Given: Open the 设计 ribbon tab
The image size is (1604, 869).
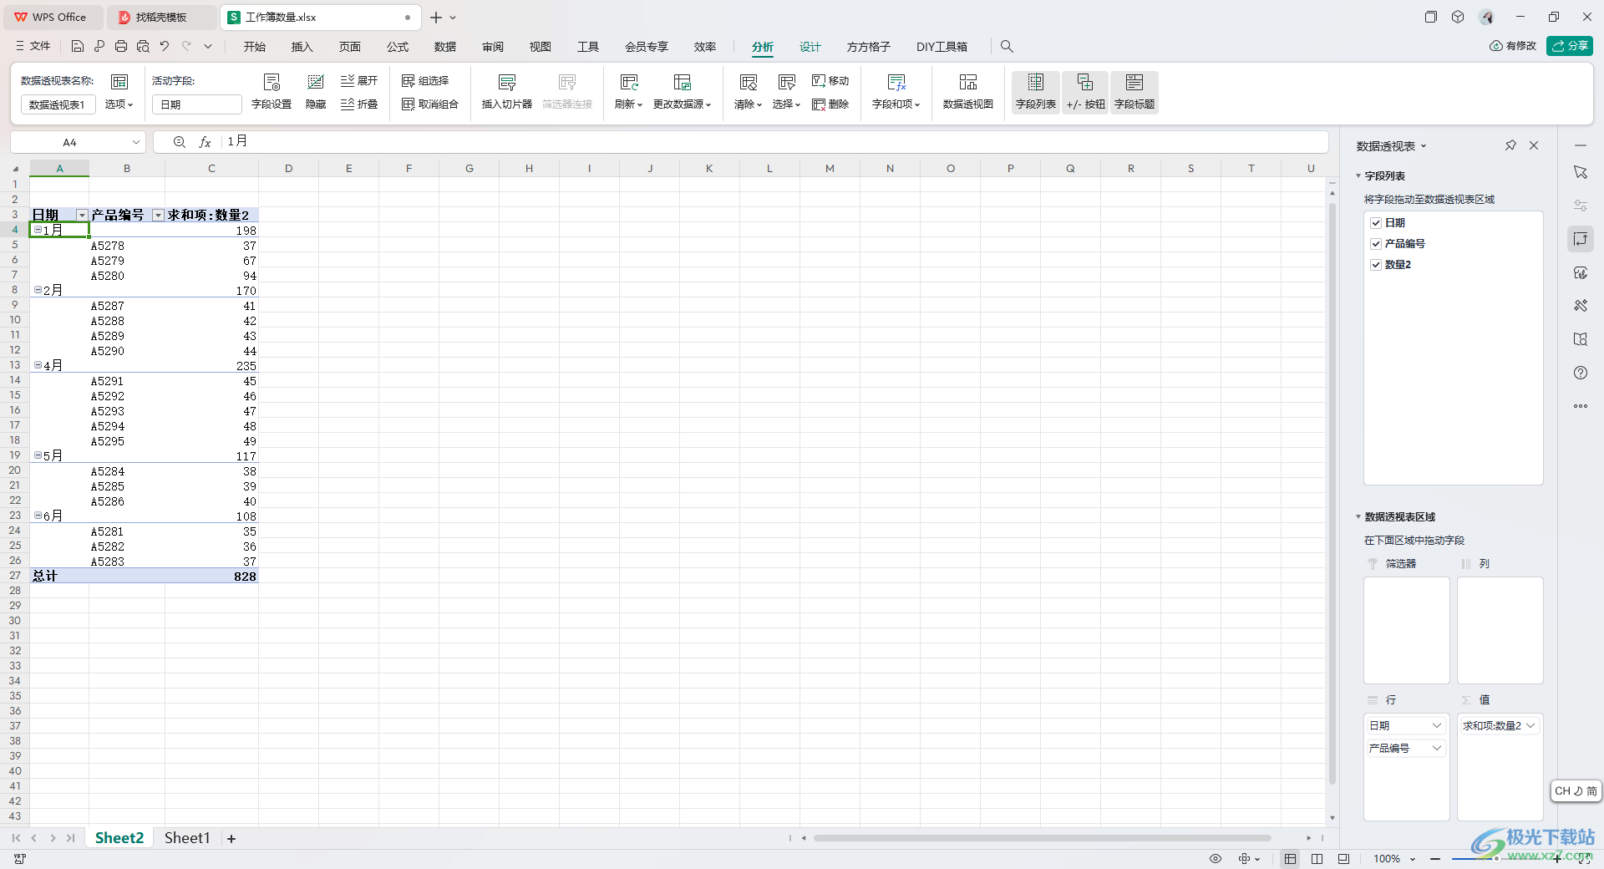Looking at the screenshot, I should coord(810,47).
